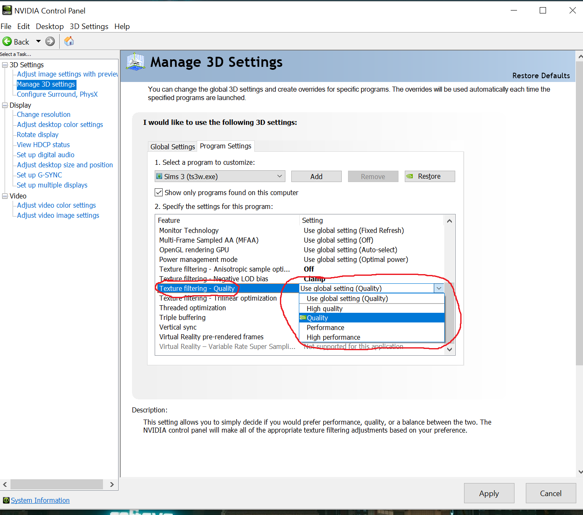This screenshot has width=583, height=515.
Task: Click the Cancel button
Action: click(551, 493)
